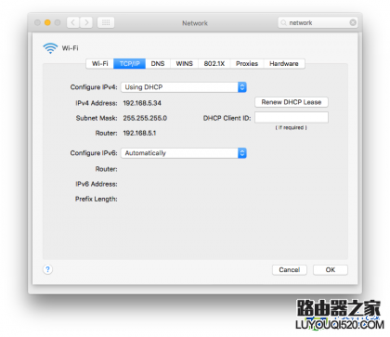Click the DHCP Client ID input field
The image size is (390, 337).
[x=292, y=118]
